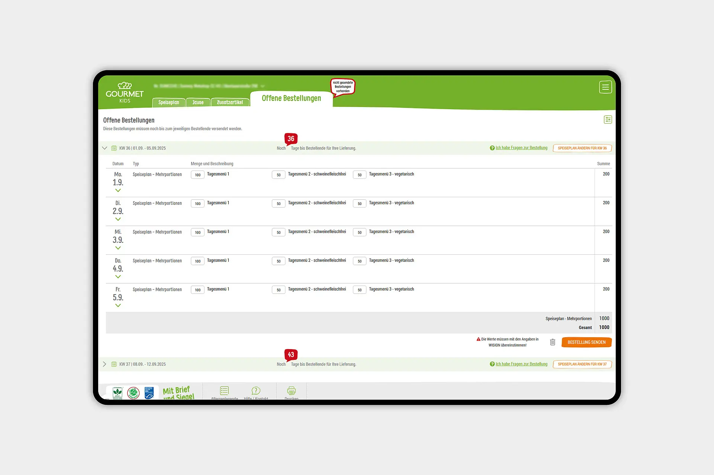This screenshot has height=475, width=714.
Task: Click Speiseplan ändern für KW 36
Action: coord(582,148)
